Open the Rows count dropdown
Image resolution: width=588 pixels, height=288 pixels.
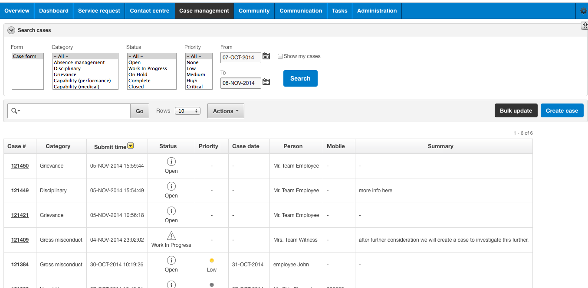pyautogui.click(x=187, y=110)
